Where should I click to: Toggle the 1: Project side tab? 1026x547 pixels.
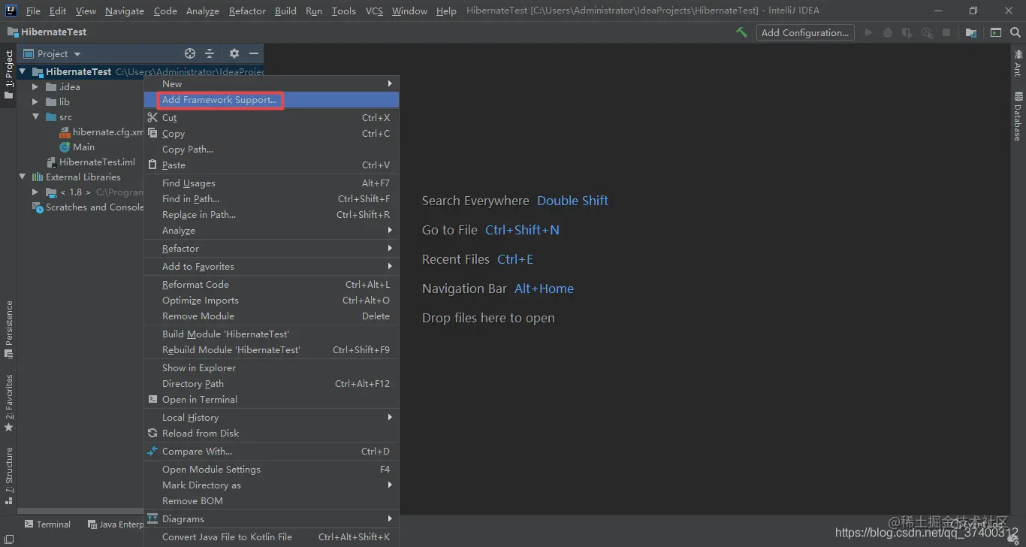coord(8,74)
